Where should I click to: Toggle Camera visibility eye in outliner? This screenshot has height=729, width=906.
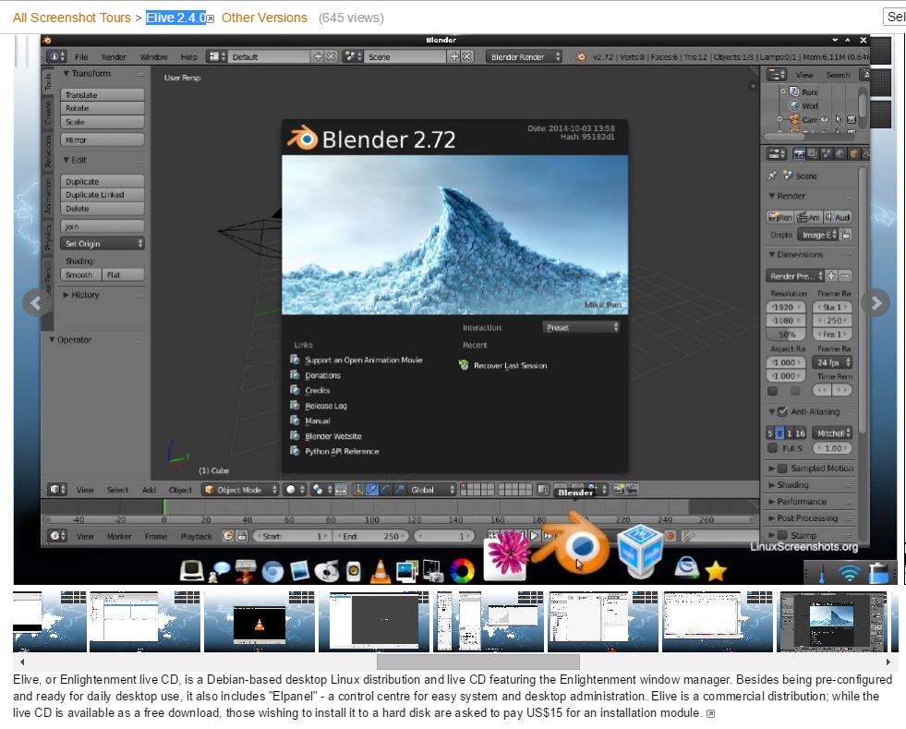[x=826, y=119]
